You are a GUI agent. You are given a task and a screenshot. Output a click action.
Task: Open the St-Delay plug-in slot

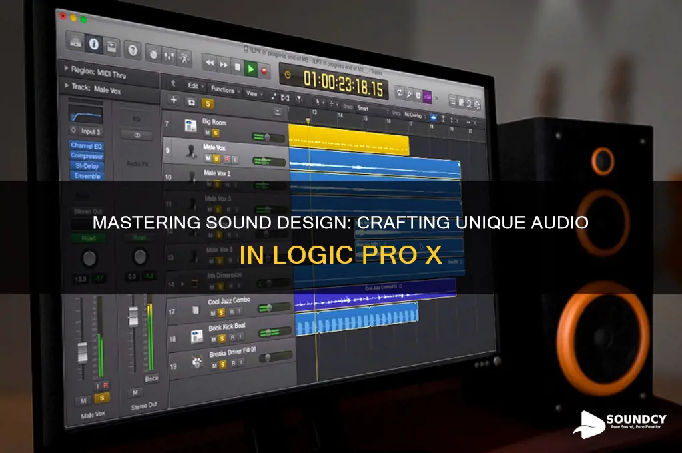[x=87, y=165]
